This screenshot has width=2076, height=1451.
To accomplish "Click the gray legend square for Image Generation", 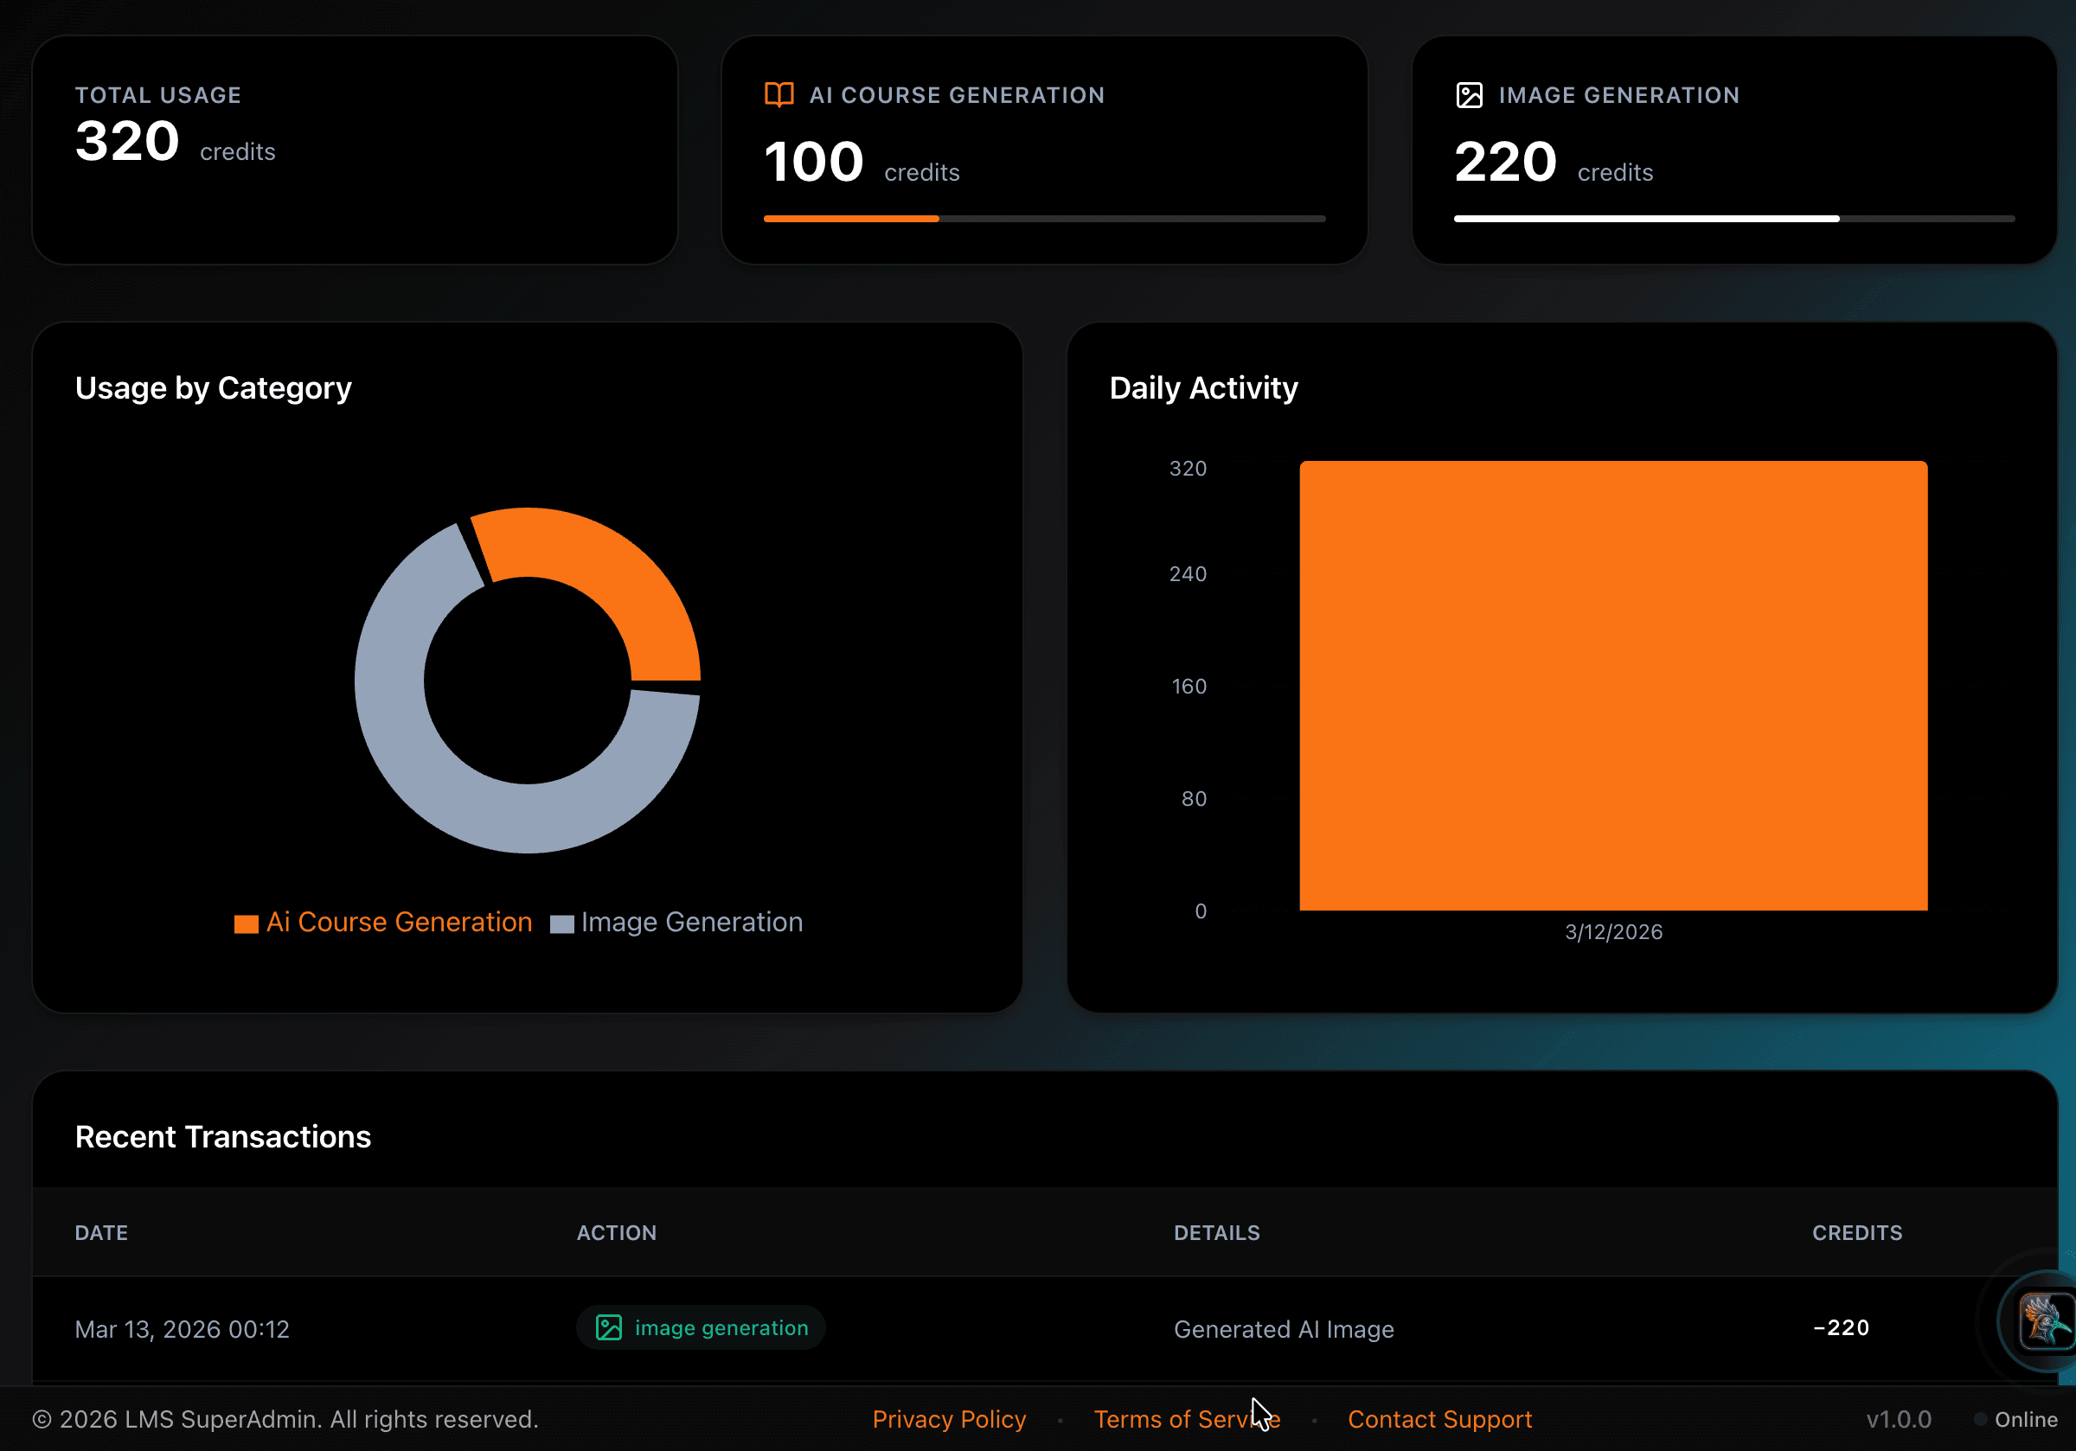I will (x=562, y=922).
